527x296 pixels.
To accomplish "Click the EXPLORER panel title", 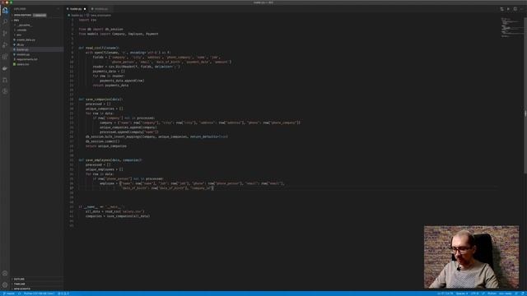I will (x=20, y=9).
